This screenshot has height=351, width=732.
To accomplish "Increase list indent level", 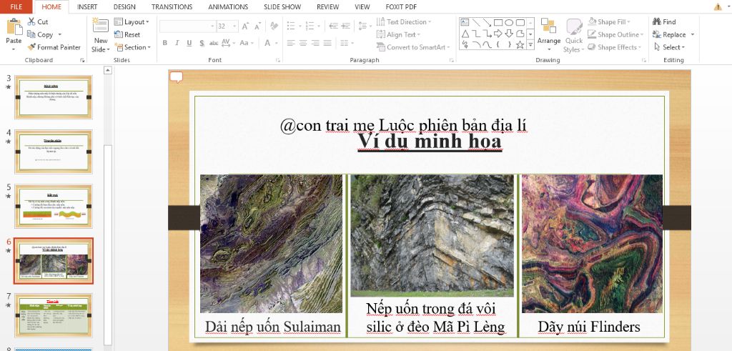I will click(x=345, y=26).
